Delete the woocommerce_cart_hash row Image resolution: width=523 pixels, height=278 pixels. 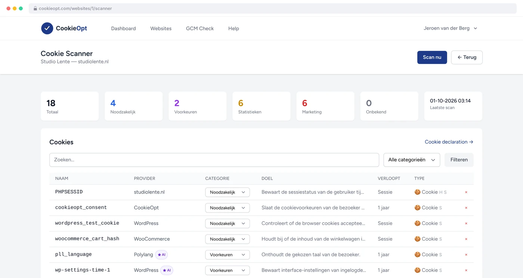pyautogui.click(x=466, y=239)
